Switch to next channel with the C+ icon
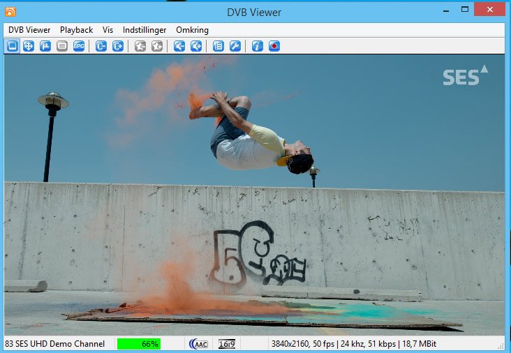Screen dimensions: 511x353 coord(118,46)
